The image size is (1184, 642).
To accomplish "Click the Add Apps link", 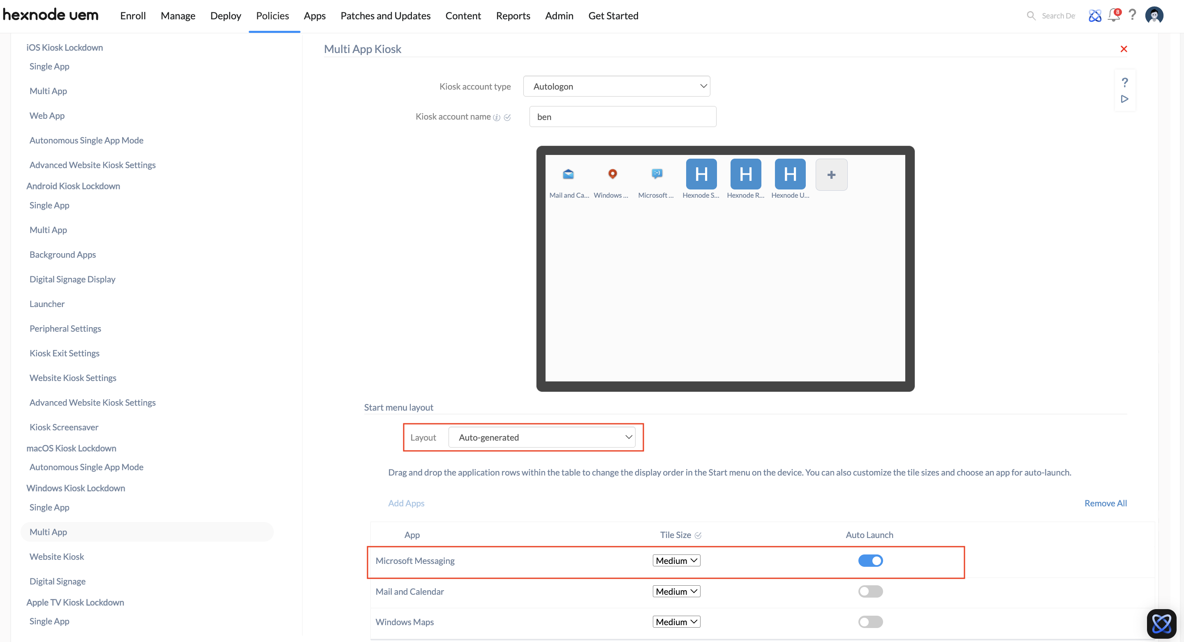I will pos(406,503).
